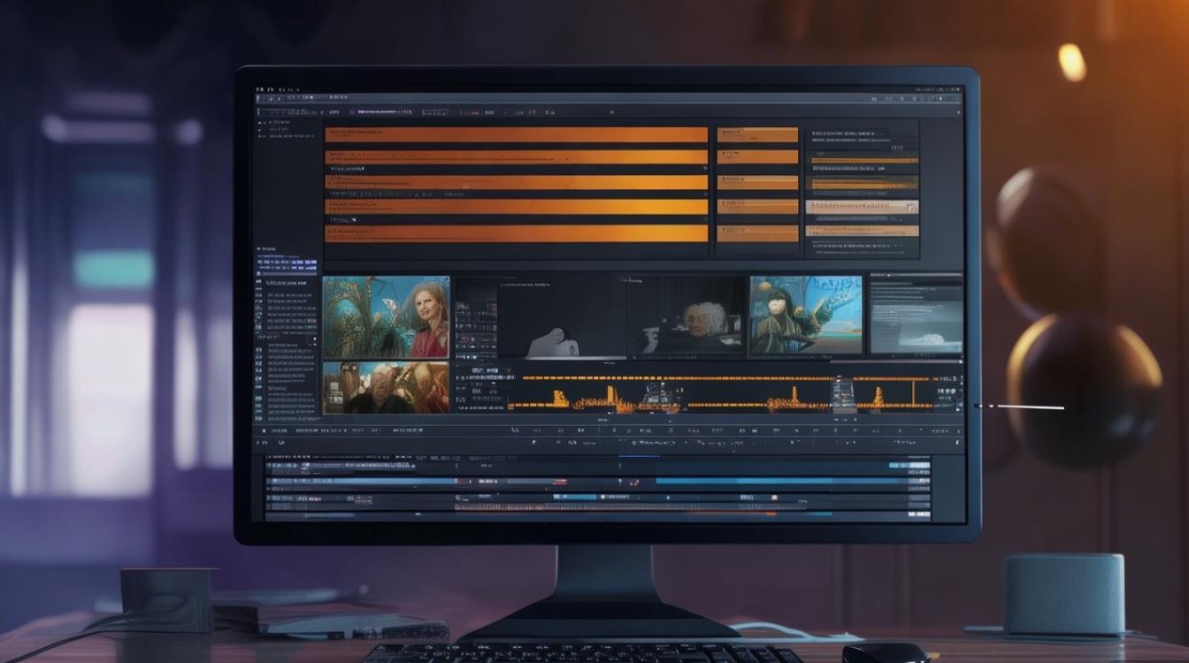The image size is (1189, 663).
Task: Click the highlighted blue item in left sidebar
Action: tap(287, 264)
